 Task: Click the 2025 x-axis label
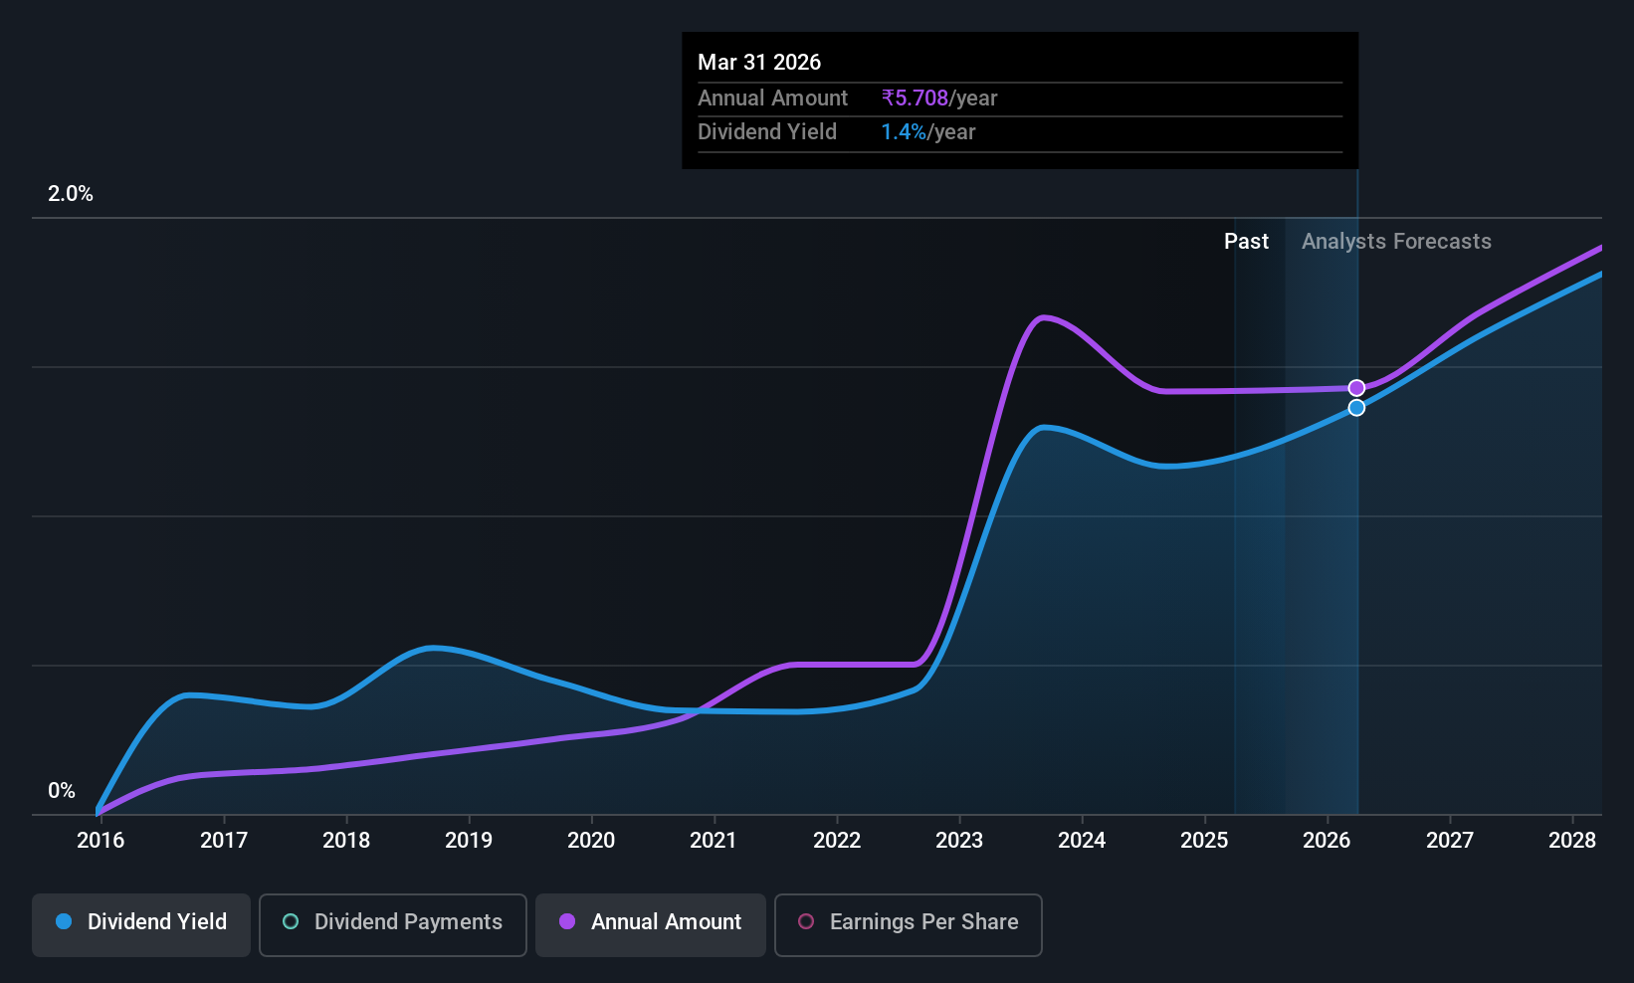(x=1204, y=841)
